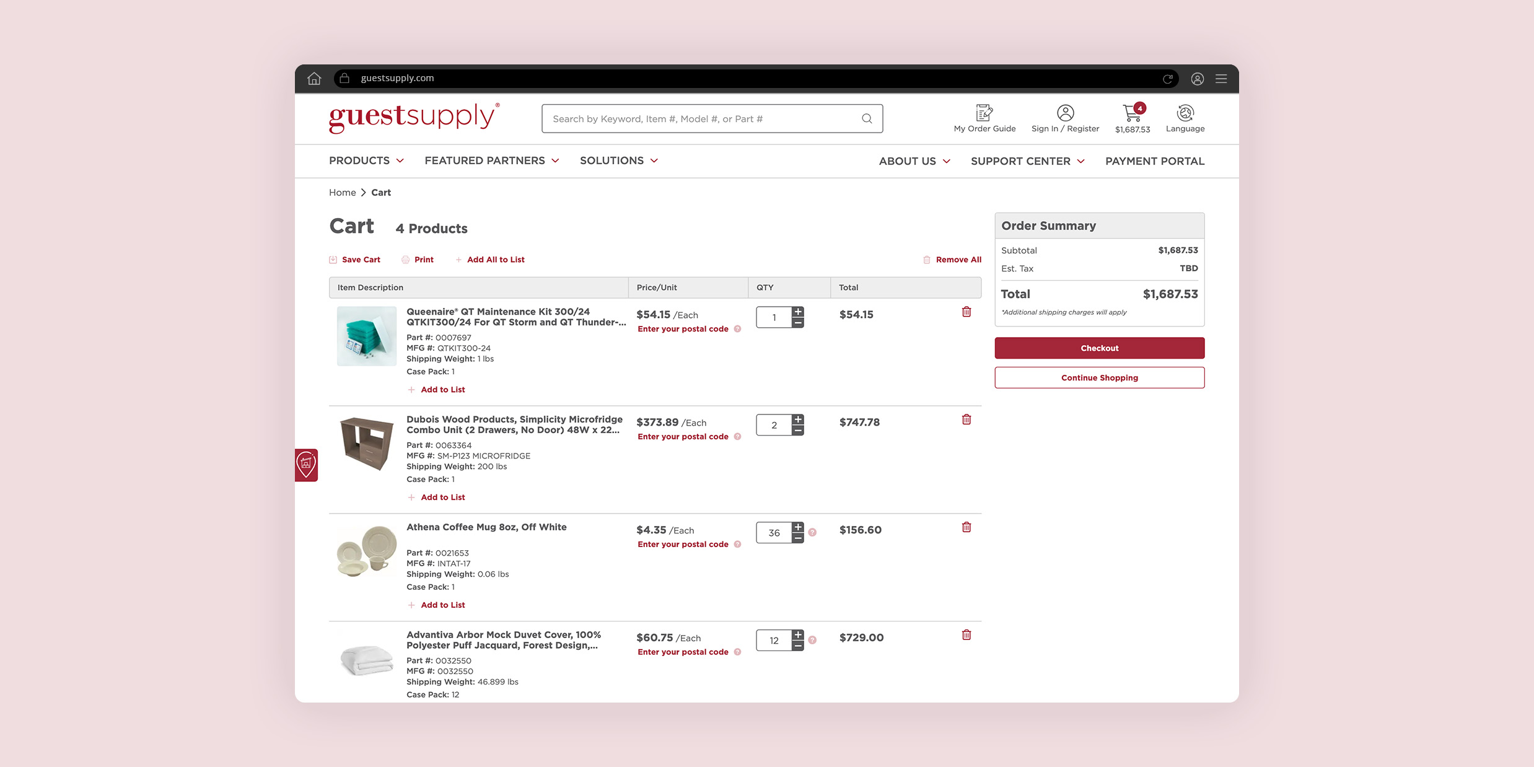Click the My Order Guide icon
Screen dimensions: 1534x767
(984, 113)
